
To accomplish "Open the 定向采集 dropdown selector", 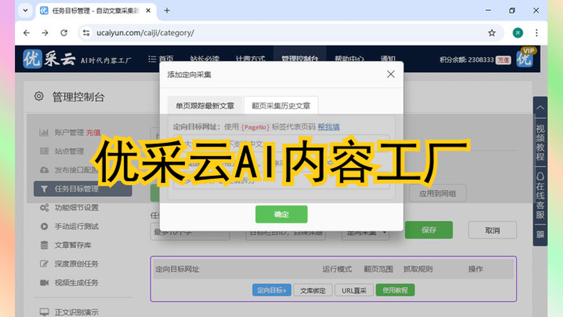I will coord(366,232).
